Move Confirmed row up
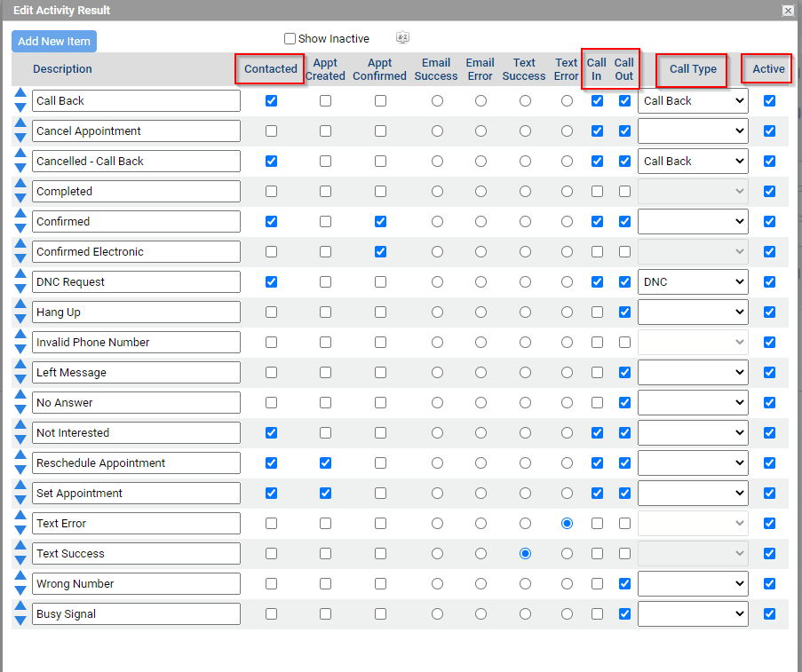Viewport: 802px width, 672px height. pos(20,214)
